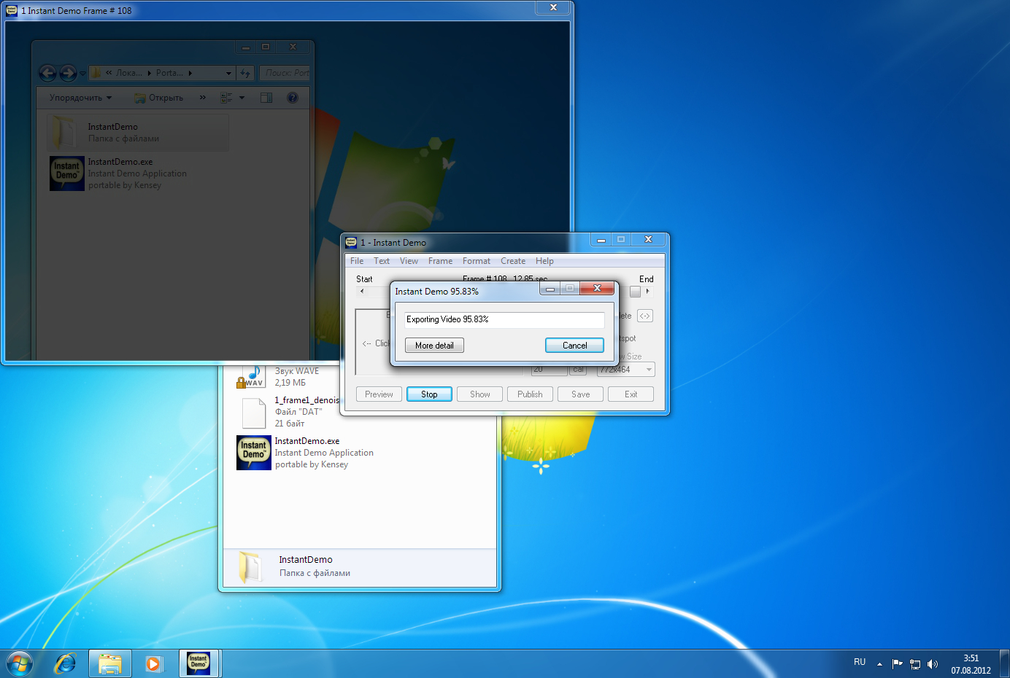This screenshot has height=678, width=1010.
Task: Click "Instant Demo Application" in Explorer window
Action: [x=324, y=453]
